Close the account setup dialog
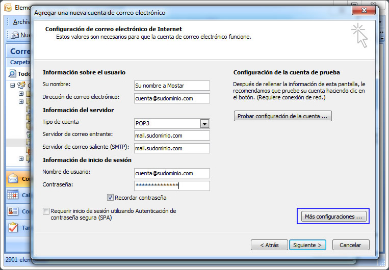The image size is (389, 270). [x=364, y=11]
